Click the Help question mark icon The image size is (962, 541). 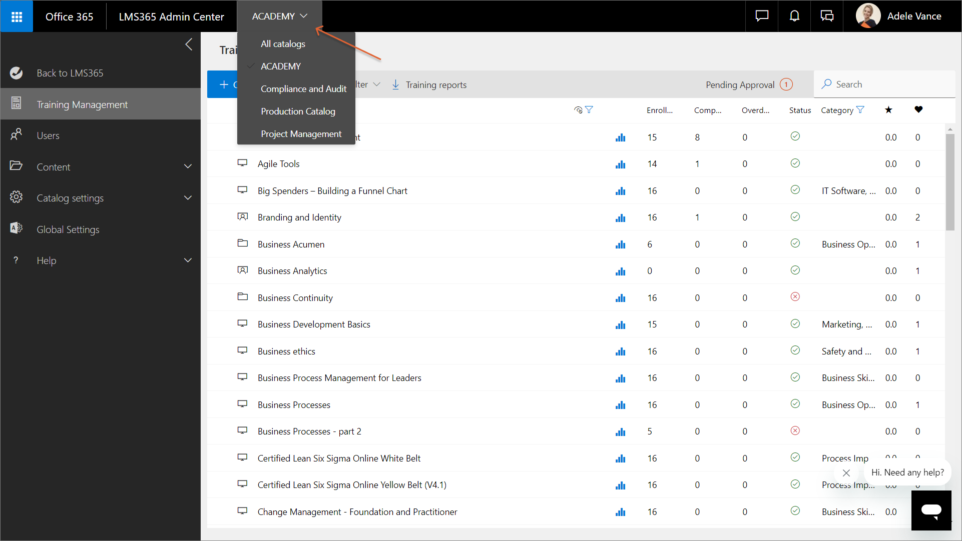16,260
